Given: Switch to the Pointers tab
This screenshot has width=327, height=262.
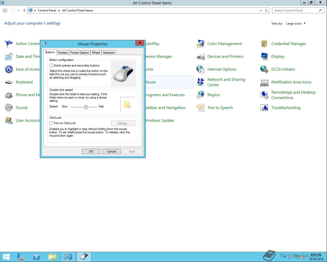Looking at the screenshot, I should point(63,53).
